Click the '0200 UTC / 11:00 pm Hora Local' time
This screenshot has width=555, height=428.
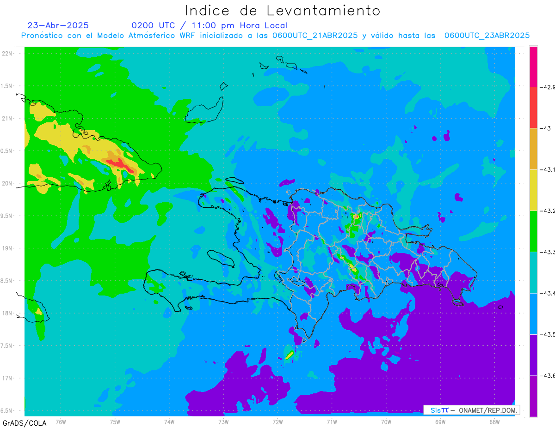point(210,26)
